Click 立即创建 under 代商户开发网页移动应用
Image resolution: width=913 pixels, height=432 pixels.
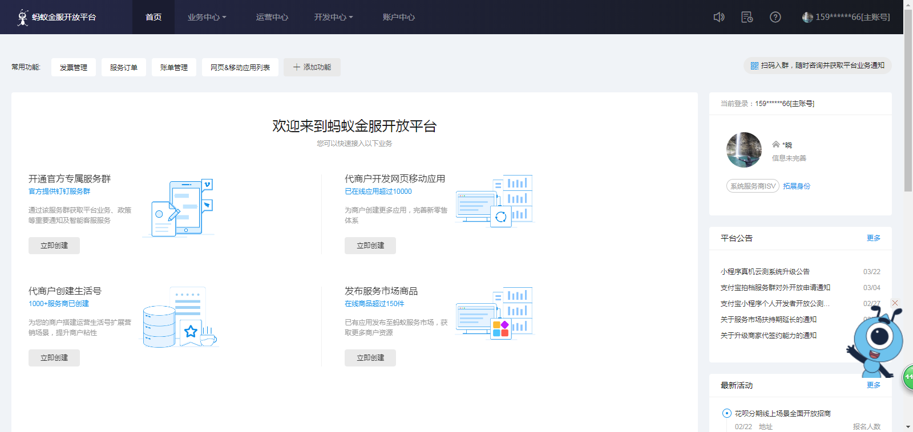tap(370, 246)
